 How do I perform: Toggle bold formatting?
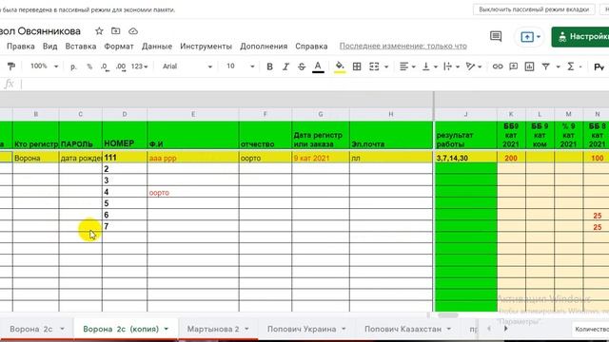pyautogui.click(x=269, y=66)
